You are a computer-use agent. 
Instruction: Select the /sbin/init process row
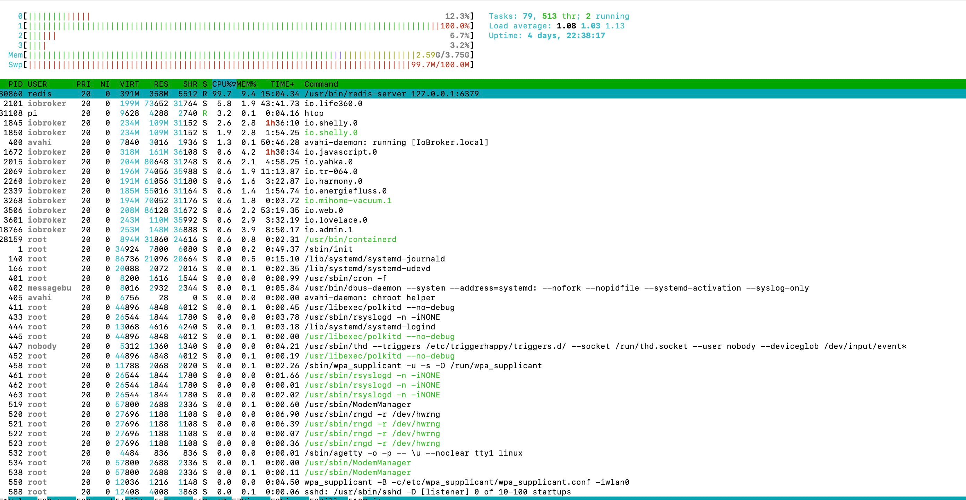[328, 249]
